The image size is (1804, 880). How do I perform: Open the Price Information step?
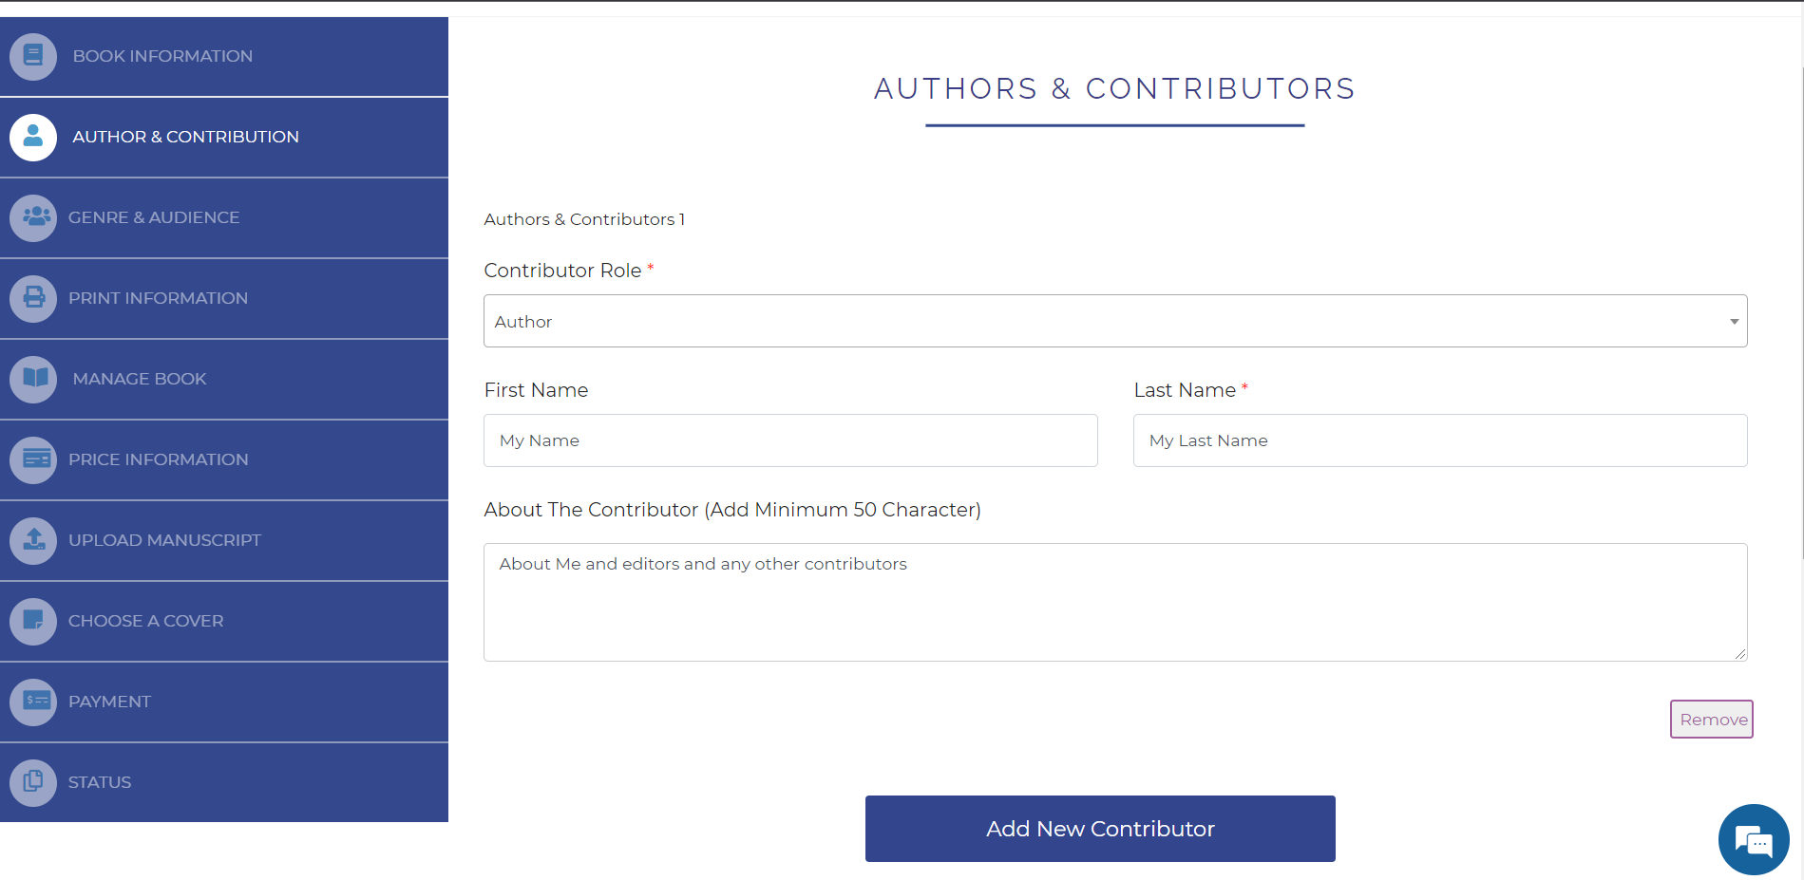point(224,459)
